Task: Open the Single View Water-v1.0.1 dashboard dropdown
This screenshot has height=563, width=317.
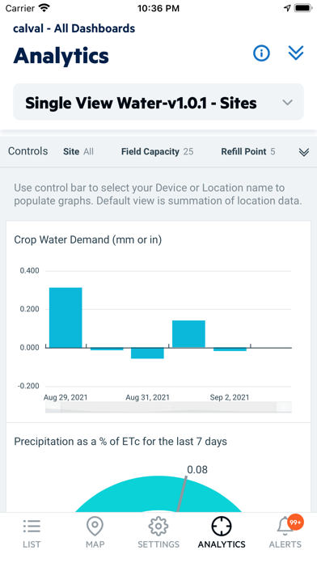Action: click(x=158, y=103)
